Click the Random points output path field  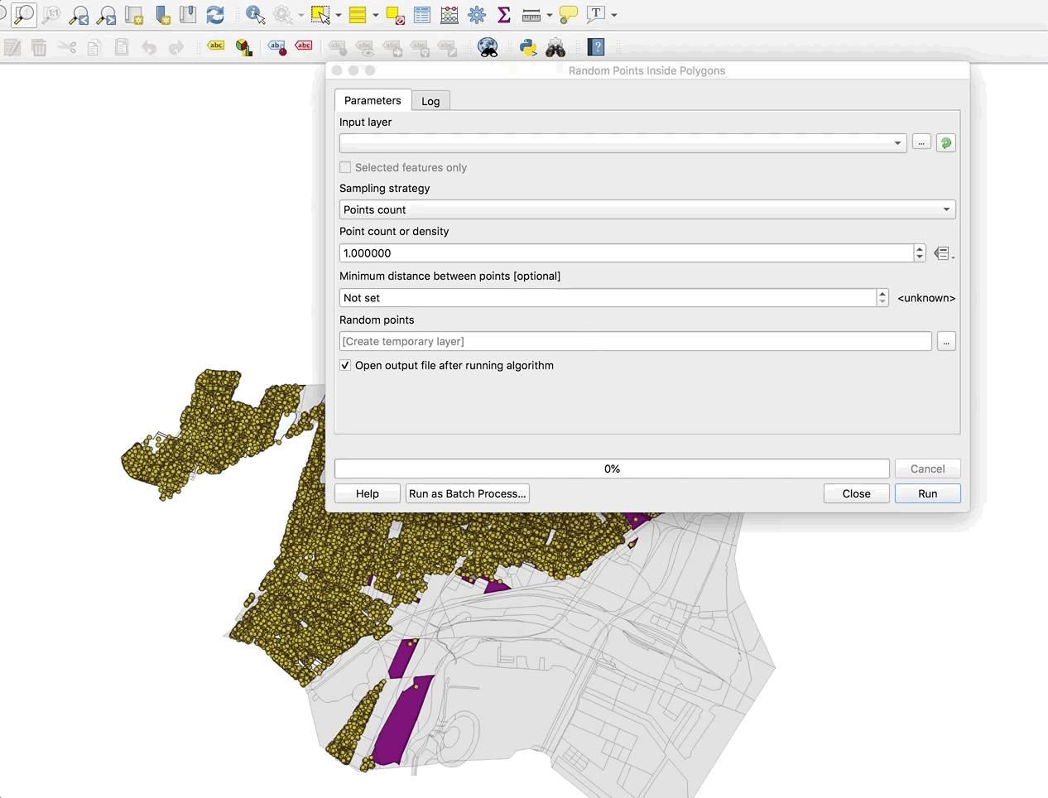coord(635,341)
